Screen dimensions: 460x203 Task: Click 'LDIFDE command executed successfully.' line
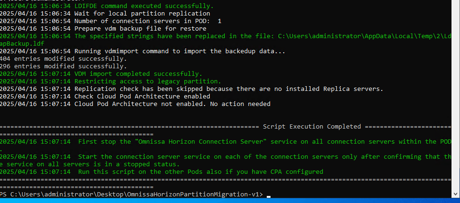pyautogui.click(x=107, y=6)
